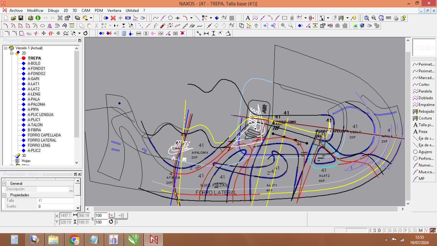Click the X coordinate input field

click(65, 216)
